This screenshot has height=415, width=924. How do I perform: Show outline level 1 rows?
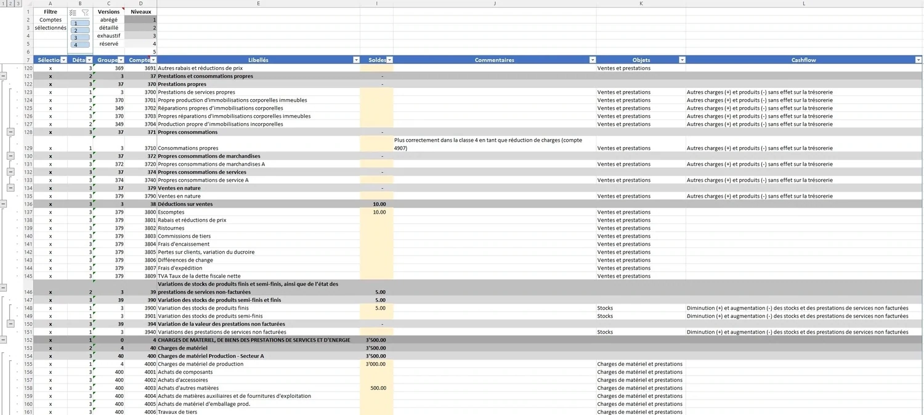click(3, 3)
